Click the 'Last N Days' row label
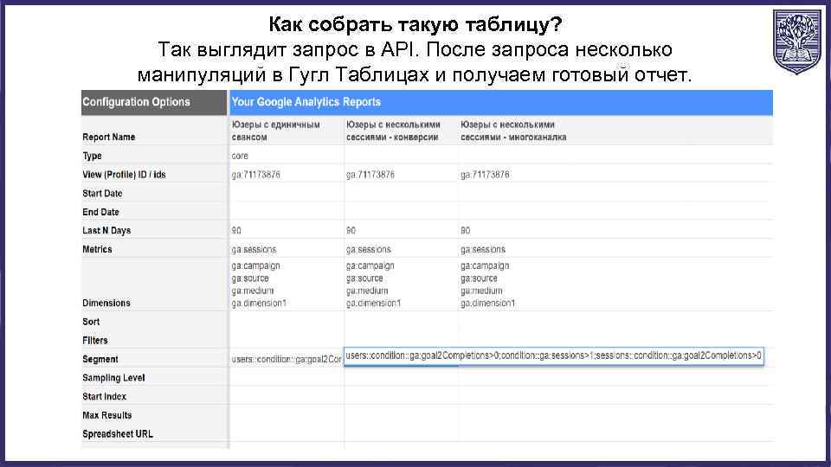The height and width of the screenshot is (467, 831). [x=106, y=230]
